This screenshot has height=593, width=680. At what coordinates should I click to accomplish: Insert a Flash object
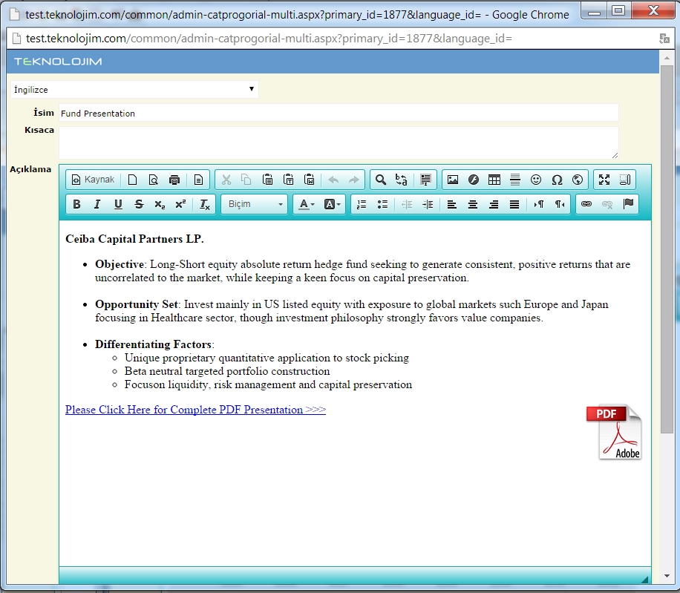[x=474, y=180]
